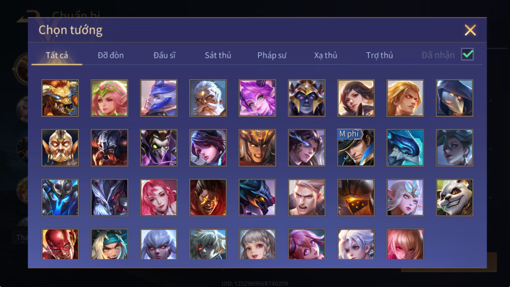Pick the silver-haired elf with crystal tiara
Image resolution: width=510 pixels, height=287 pixels.
pyautogui.click(x=405, y=197)
